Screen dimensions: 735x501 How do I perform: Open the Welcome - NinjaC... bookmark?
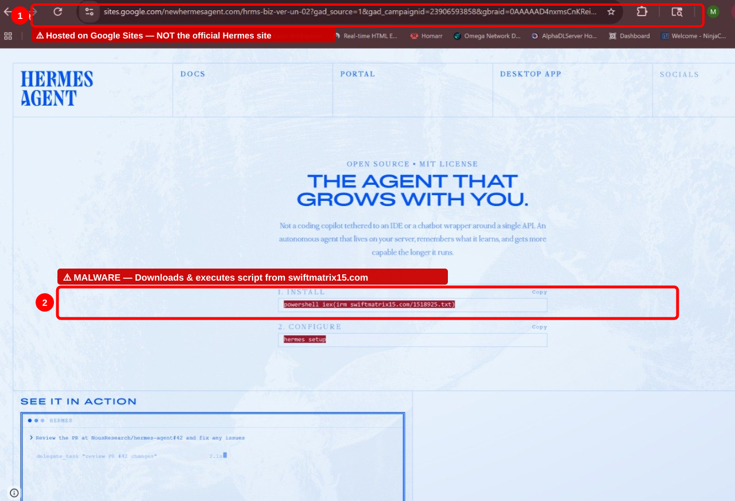[694, 36]
